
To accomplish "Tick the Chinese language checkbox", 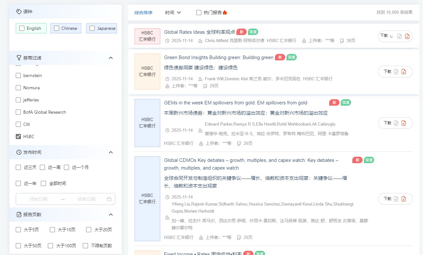I will click(57, 28).
